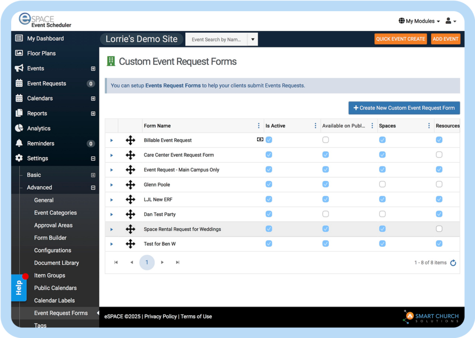Go to the last page of results
The image size is (475, 338).
coord(178,262)
